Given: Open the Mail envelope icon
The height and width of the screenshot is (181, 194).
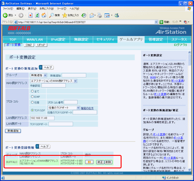Looking at the screenshot, I should (92, 15).
